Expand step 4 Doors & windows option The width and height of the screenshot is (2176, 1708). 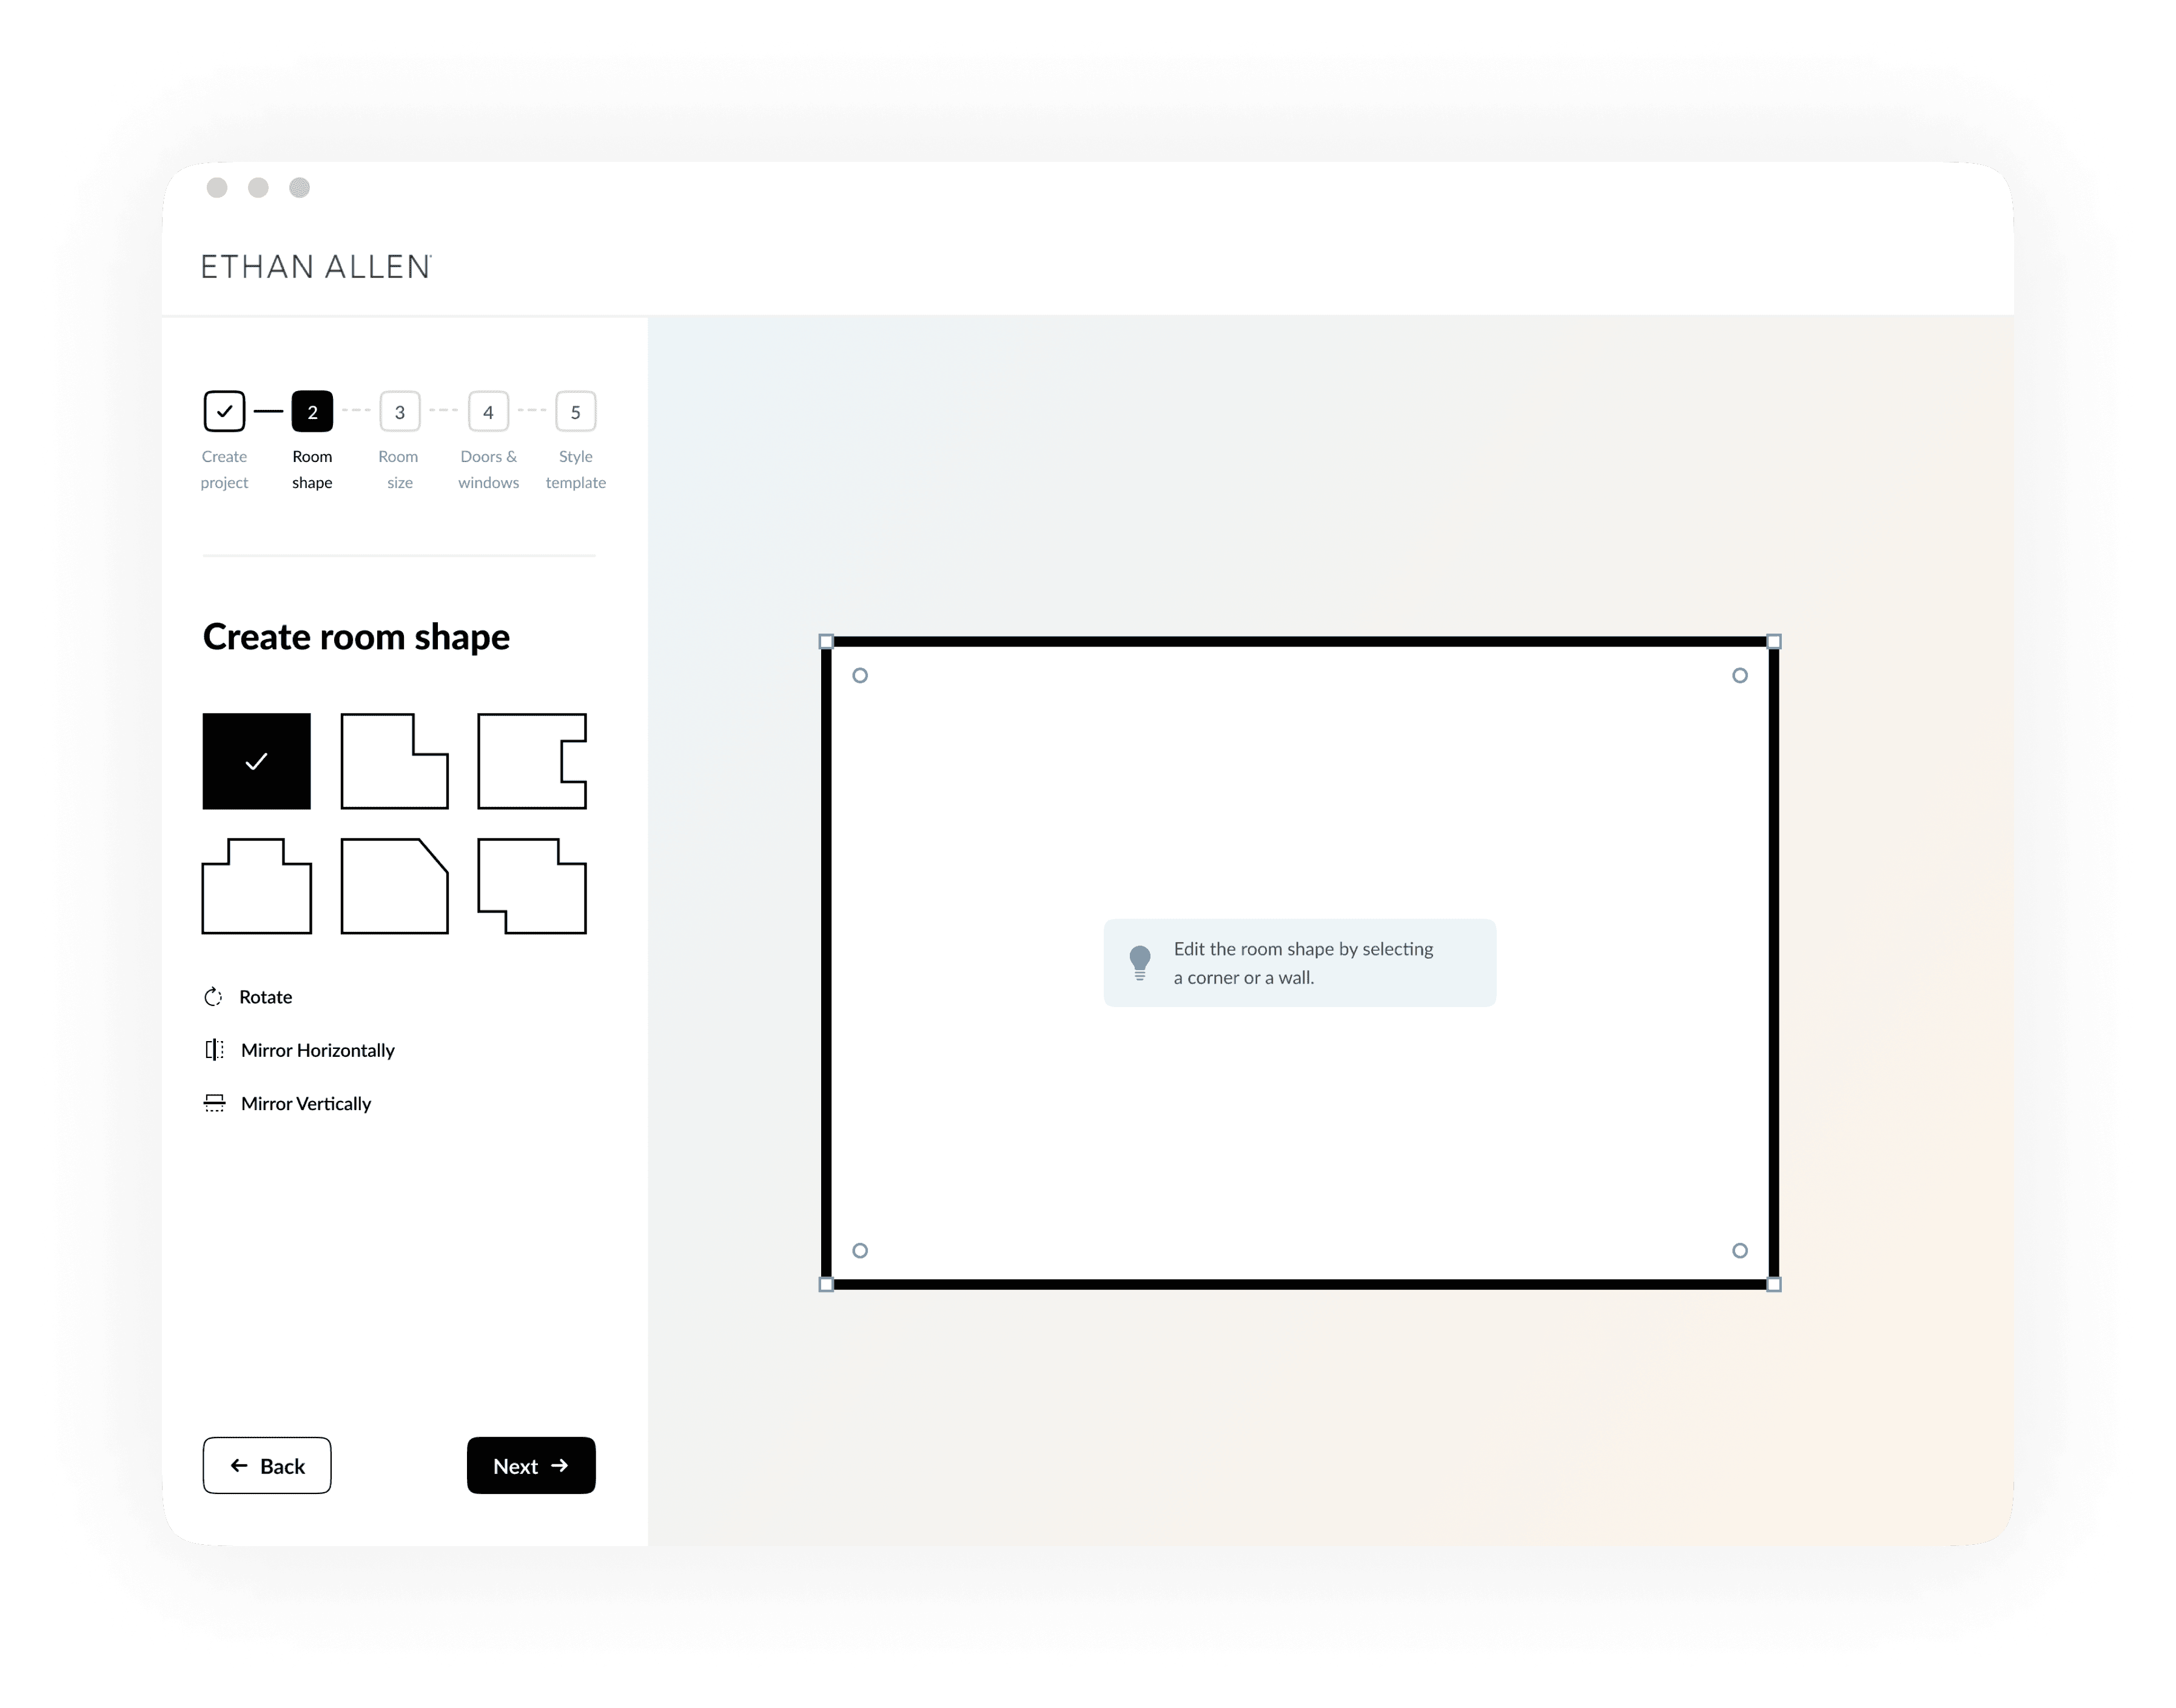click(x=486, y=412)
